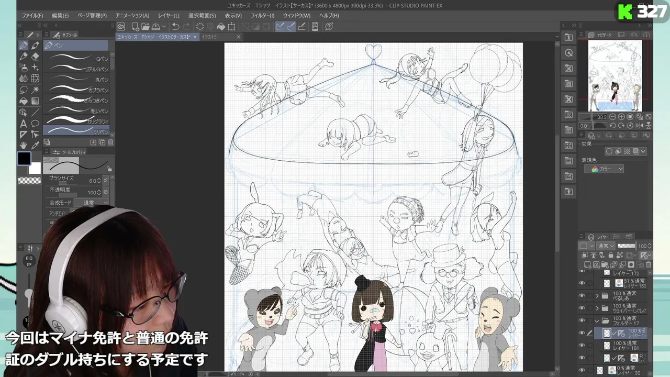The image size is (670, 377).
Task: Select the straight line Figure tool
Action: pos(35,112)
